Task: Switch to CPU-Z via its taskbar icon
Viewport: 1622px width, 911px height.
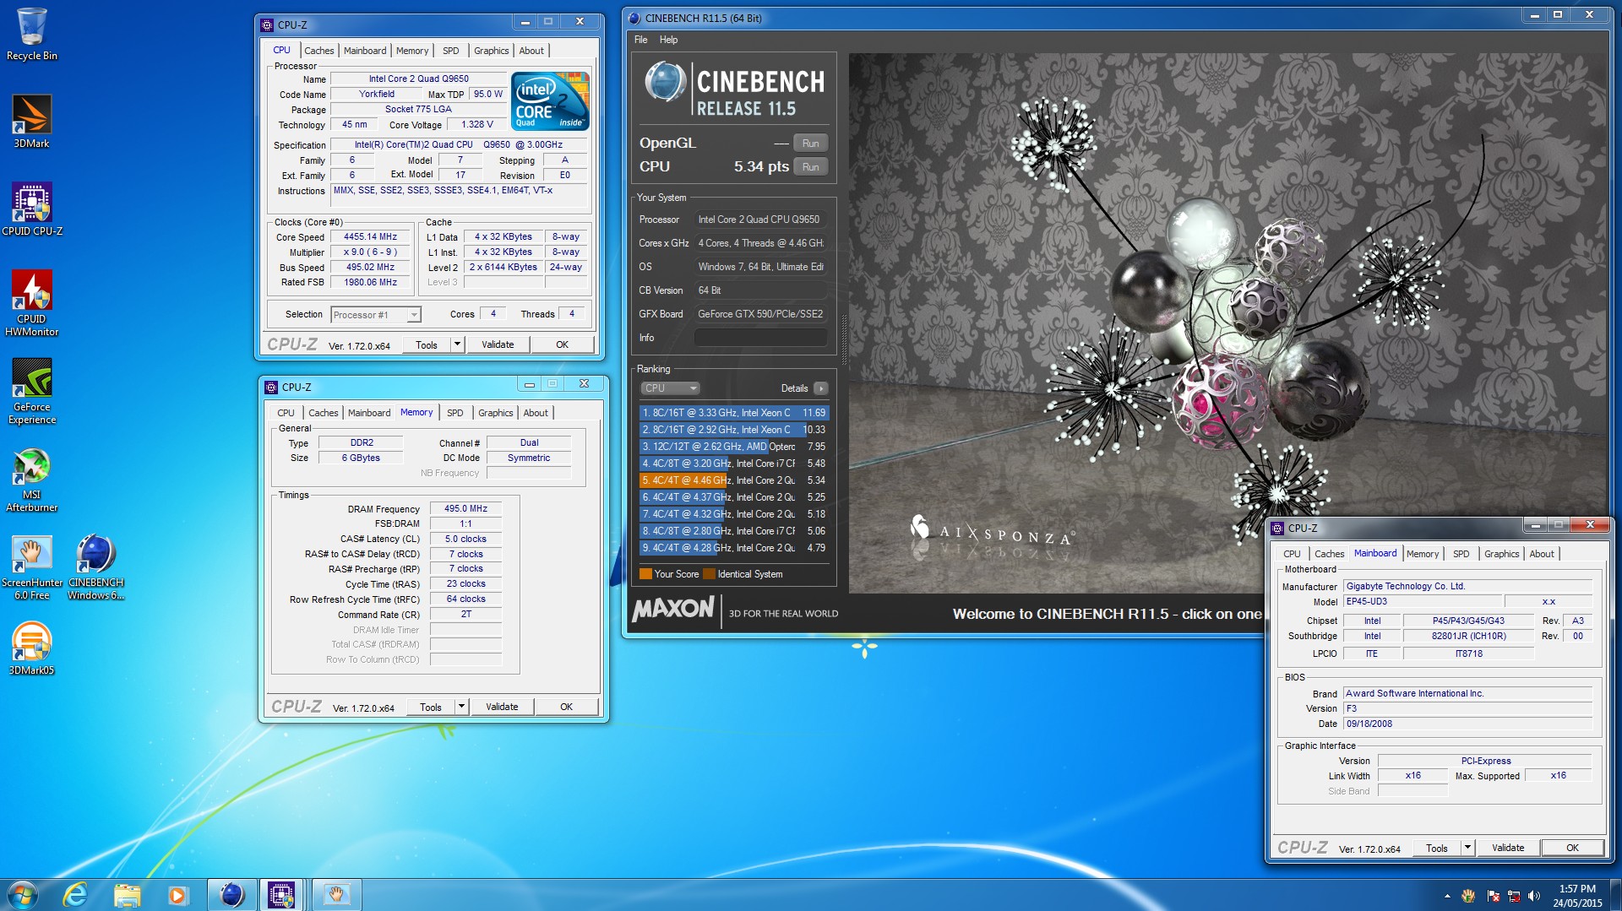Action: pyautogui.click(x=281, y=894)
